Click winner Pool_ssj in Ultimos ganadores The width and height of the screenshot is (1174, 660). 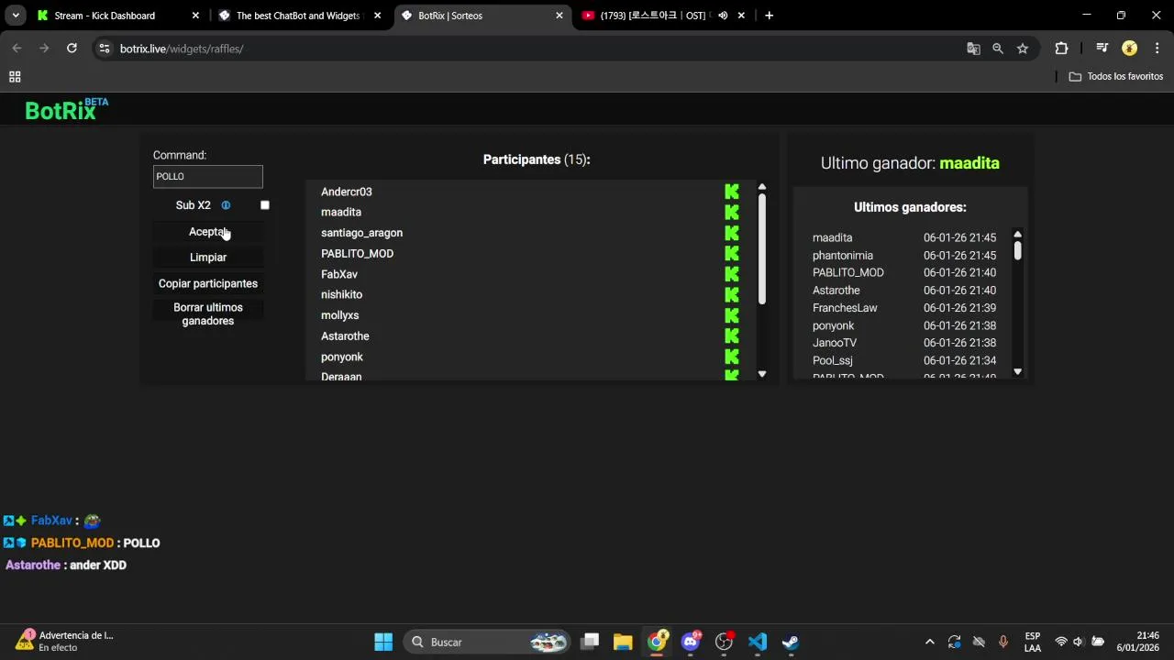[833, 360]
